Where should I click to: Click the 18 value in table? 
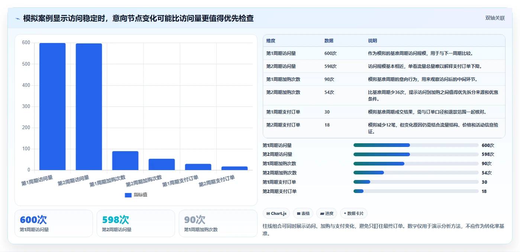(x=327, y=125)
